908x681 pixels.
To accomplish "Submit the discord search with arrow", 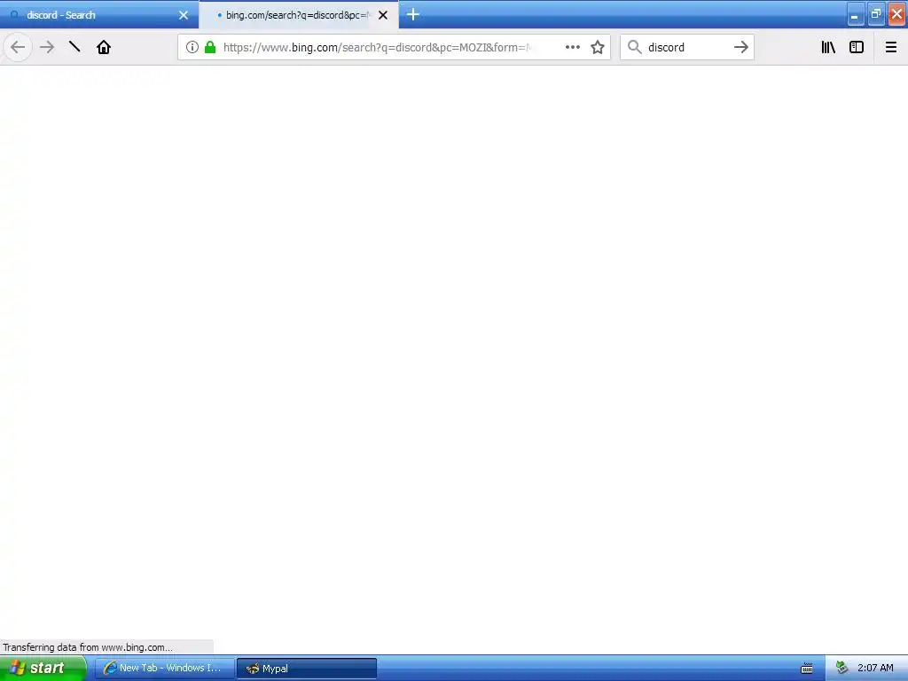I will [740, 47].
